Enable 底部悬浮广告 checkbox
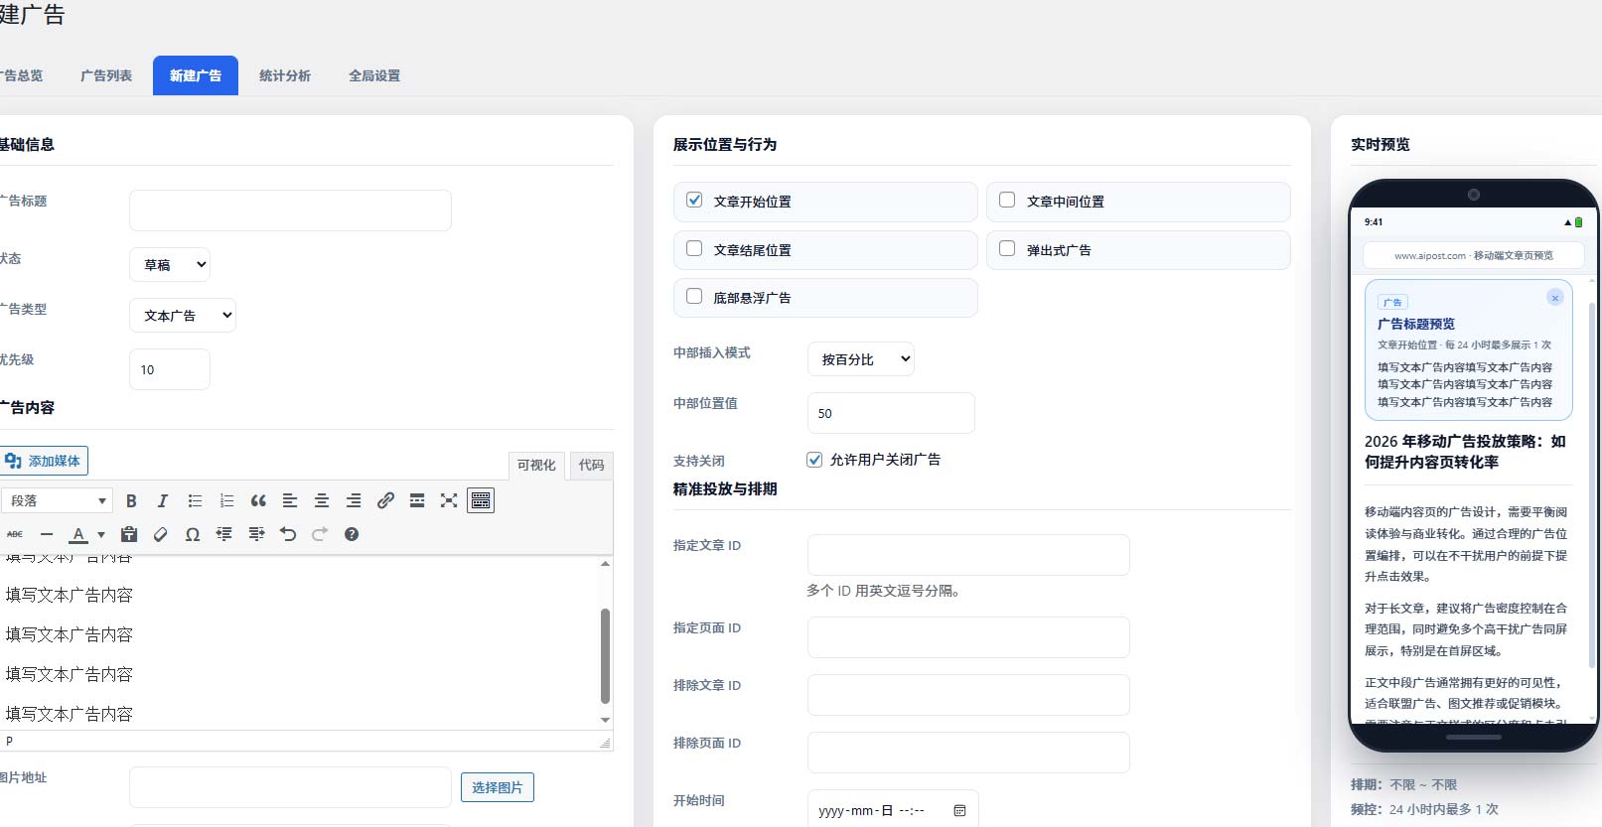 pyautogui.click(x=694, y=296)
